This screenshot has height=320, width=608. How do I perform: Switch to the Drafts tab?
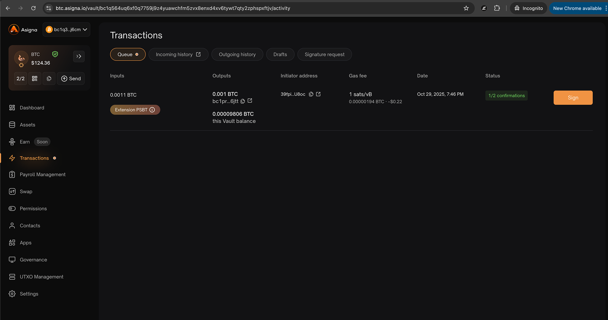[x=280, y=54]
